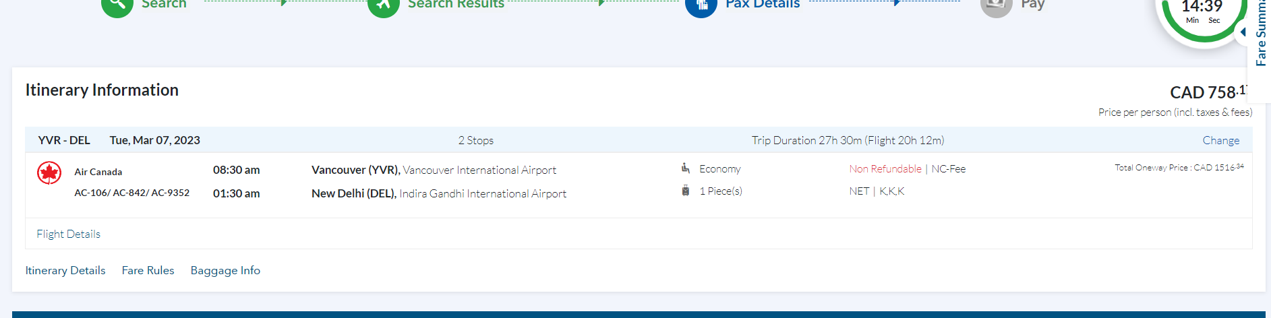Expand the Fare Summary side panel arrow

(x=1243, y=32)
